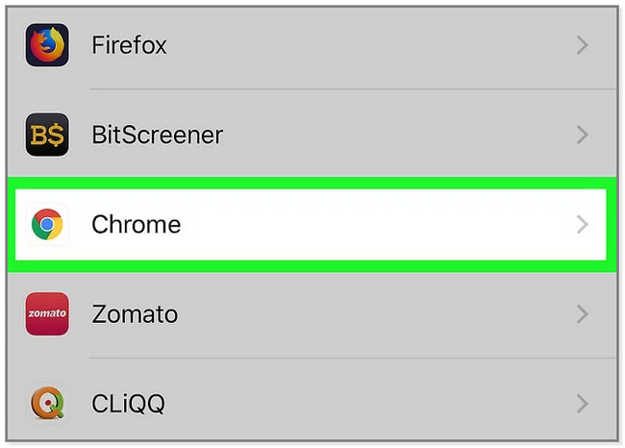Image resolution: width=625 pixels, height=448 pixels.
Task: Open Chrome settings using its right chevron
Action: pos(583,224)
